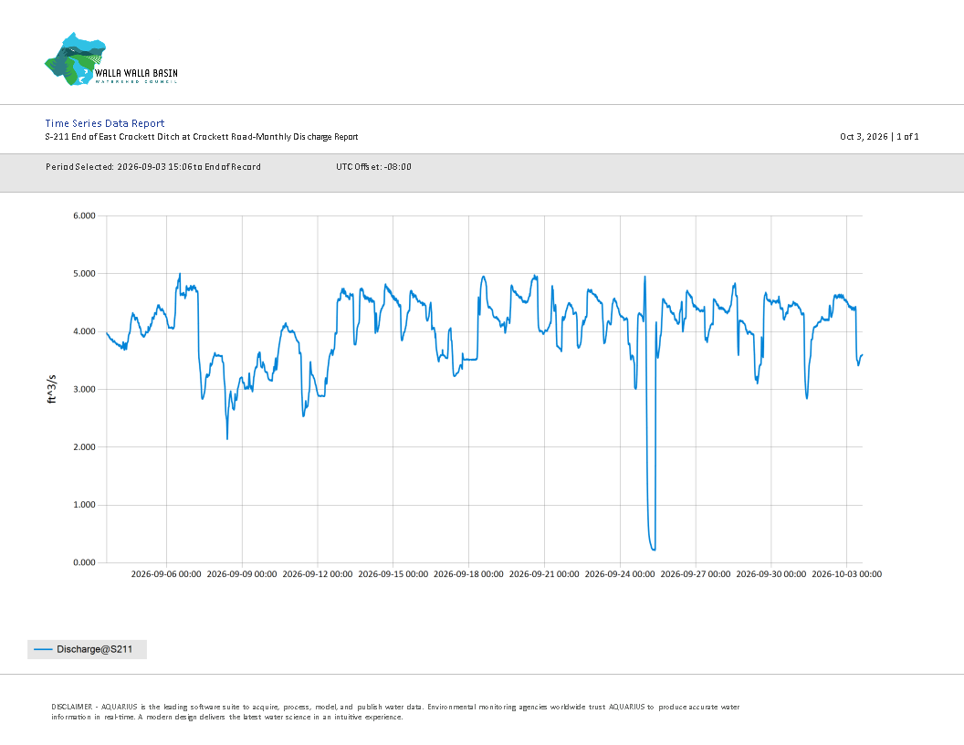Click the 2026-09-24 00:00 axis label
This screenshot has width=964, height=745.
620,573
